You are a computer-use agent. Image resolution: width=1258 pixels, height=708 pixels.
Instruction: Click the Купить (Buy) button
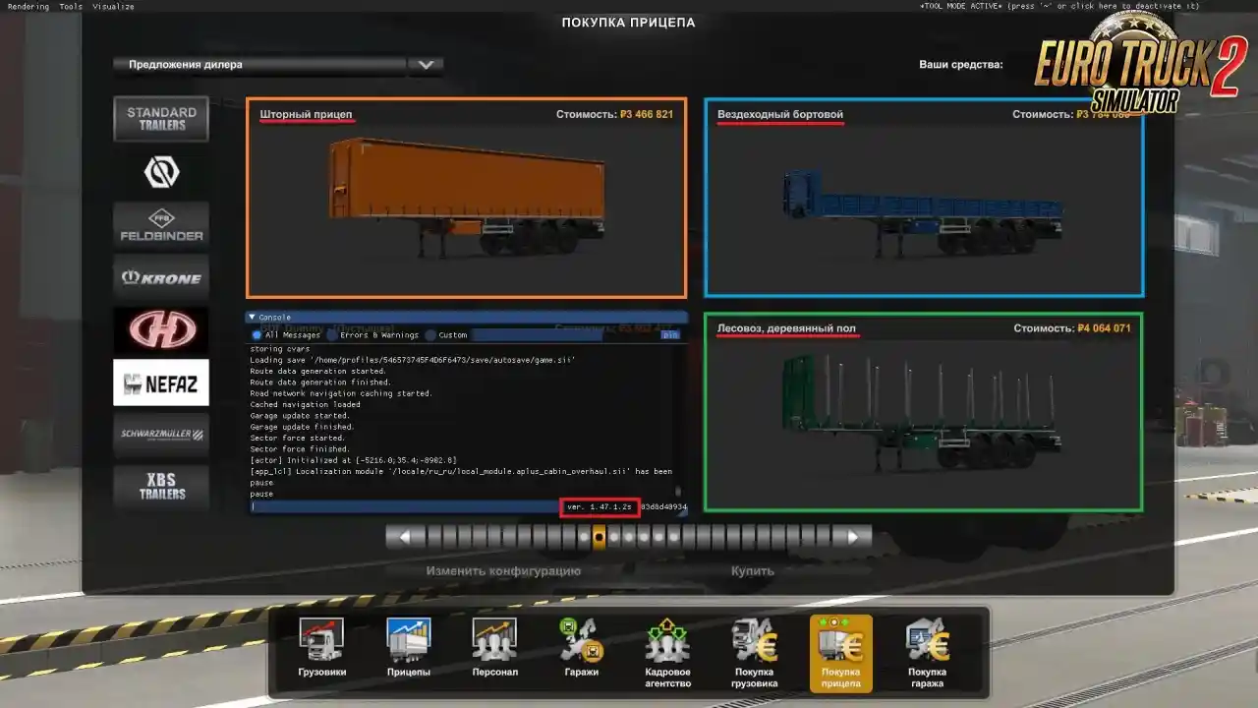(752, 570)
